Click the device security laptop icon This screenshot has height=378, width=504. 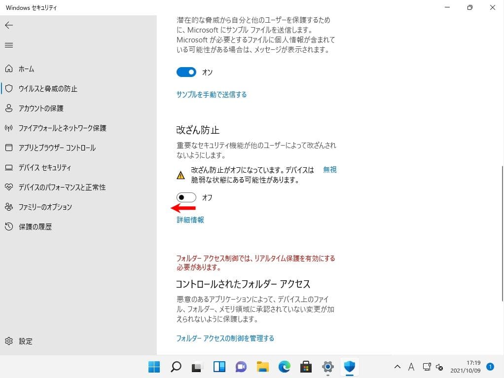pyautogui.click(x=9, y=167)
